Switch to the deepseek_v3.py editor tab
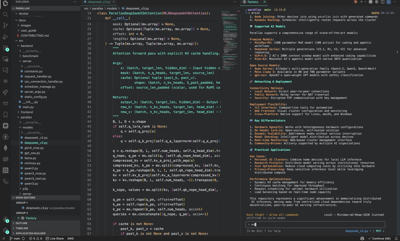Viewport: 400px width, 241px height. click(x=98, y=2)
